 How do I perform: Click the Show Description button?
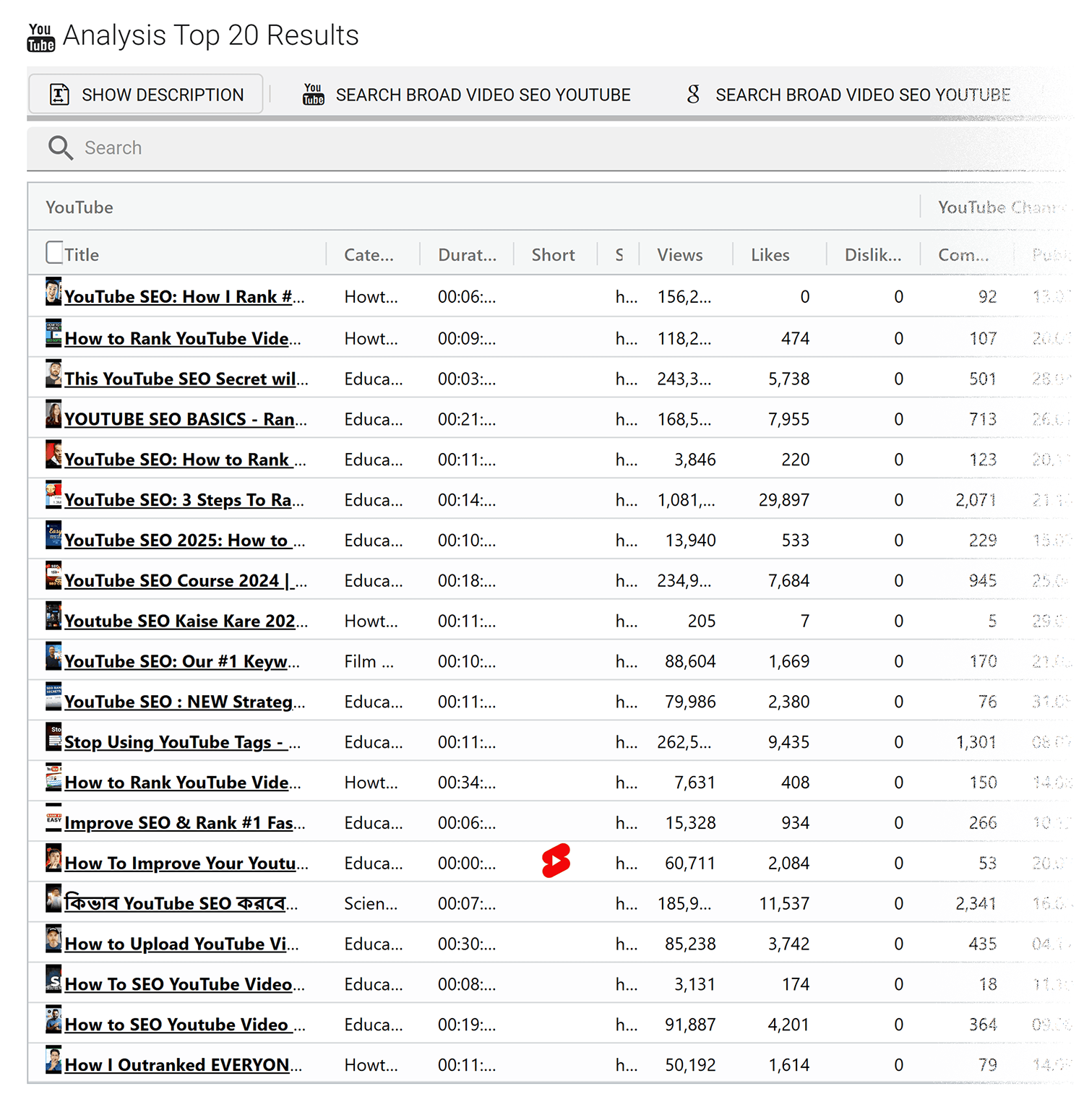point(146,95)
